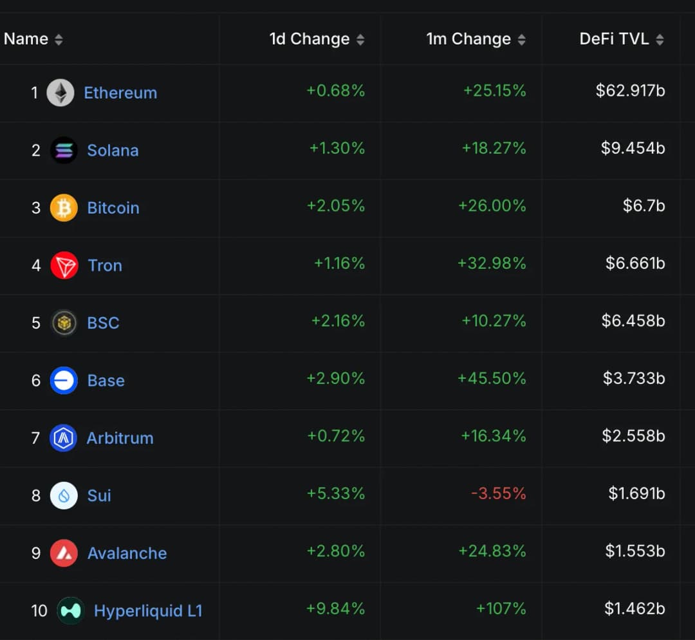Sort by DeFi TVL column arrows
Screen dimensions: 695x640
660,40
